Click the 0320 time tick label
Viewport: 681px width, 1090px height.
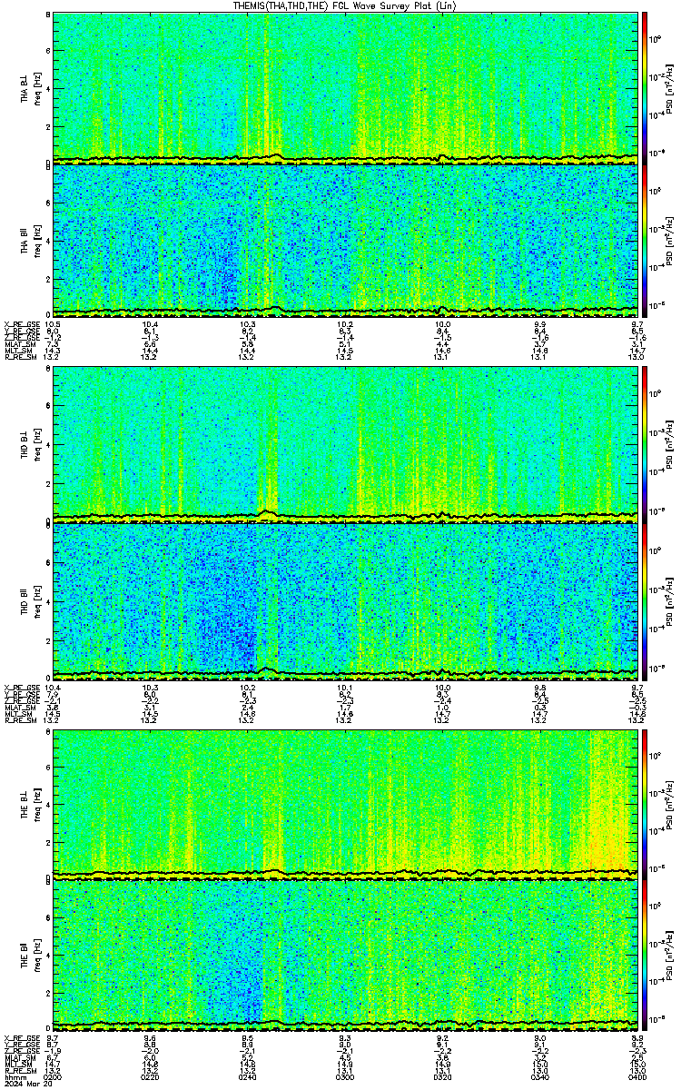tap(442, 1076)
